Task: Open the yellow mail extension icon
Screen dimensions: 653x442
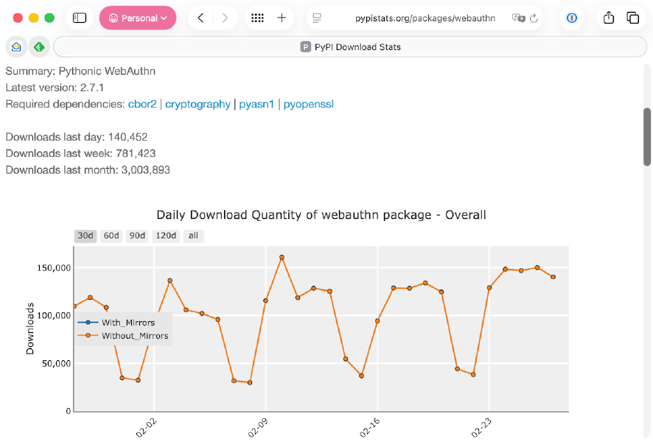Action: pyautogui.click(x=15, y=46)
